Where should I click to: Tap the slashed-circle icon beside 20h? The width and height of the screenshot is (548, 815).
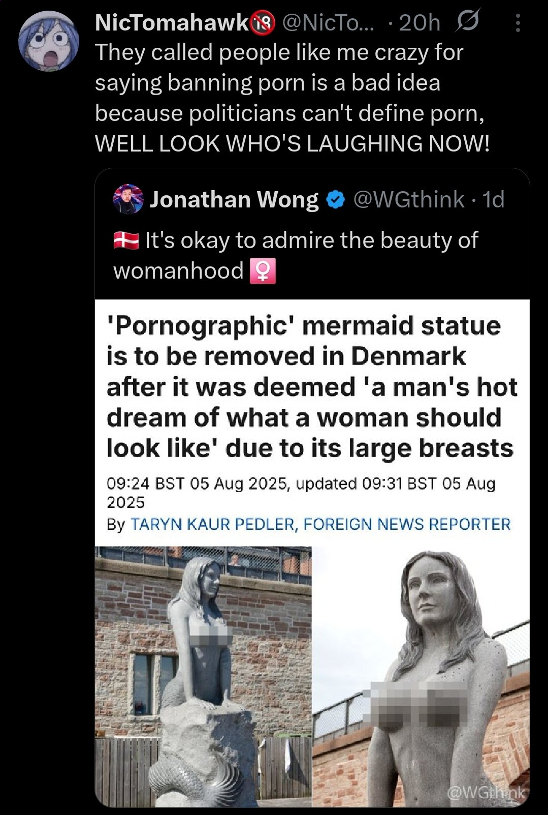(467, 22)
